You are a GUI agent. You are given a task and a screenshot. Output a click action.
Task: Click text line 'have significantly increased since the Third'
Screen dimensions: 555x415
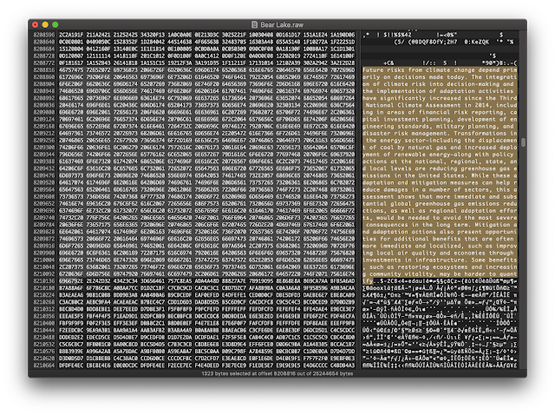point(440,98)
